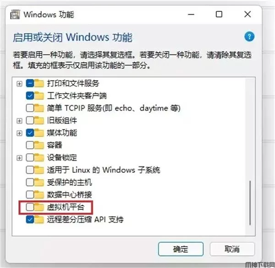Click the folder icon beside 媒体功能

[x=39, y=133]
